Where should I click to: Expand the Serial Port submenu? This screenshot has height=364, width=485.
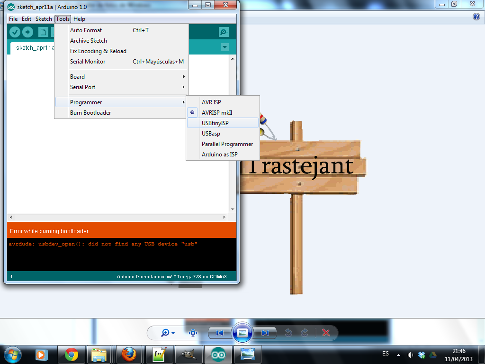(x=121, y=87)
